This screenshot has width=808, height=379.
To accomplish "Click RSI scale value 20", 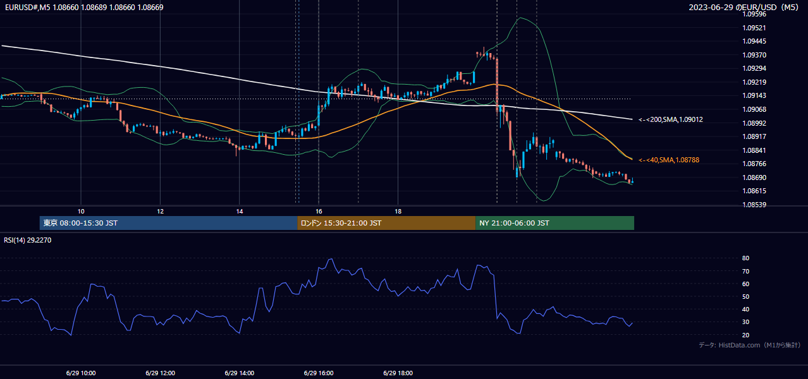I will coord(745,335).
